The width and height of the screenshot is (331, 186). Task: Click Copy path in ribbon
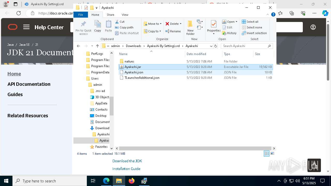[124, 27]
